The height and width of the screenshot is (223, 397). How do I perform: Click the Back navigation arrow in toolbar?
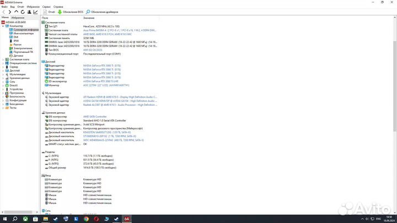pos(3,12)
